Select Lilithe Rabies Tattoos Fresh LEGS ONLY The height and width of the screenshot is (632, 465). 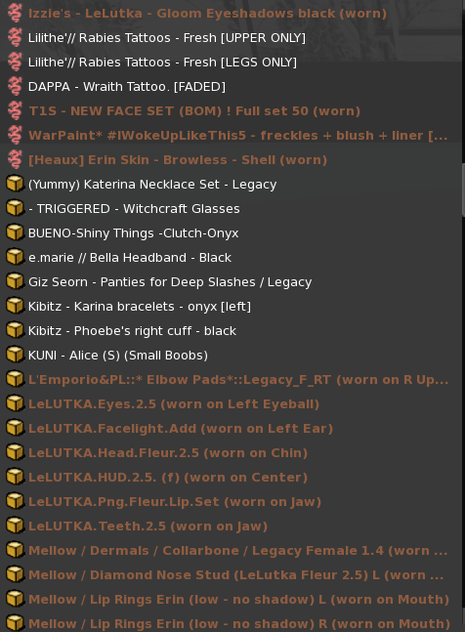click(x=231, y=63)
